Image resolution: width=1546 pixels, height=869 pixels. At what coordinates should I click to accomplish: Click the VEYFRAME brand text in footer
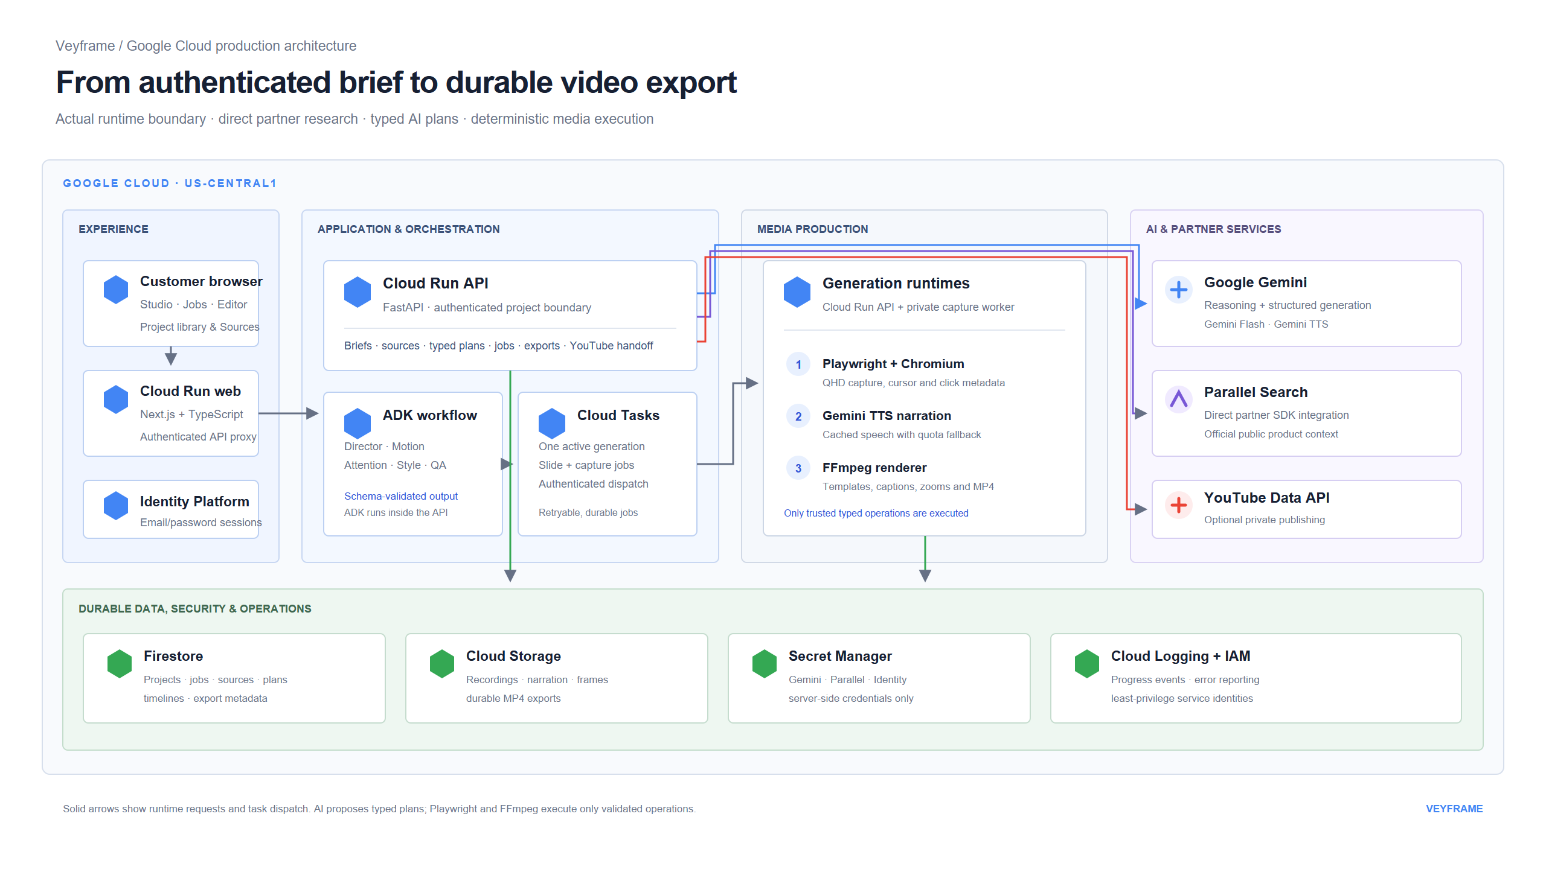pyautogui.click(x=1454, y=809)
